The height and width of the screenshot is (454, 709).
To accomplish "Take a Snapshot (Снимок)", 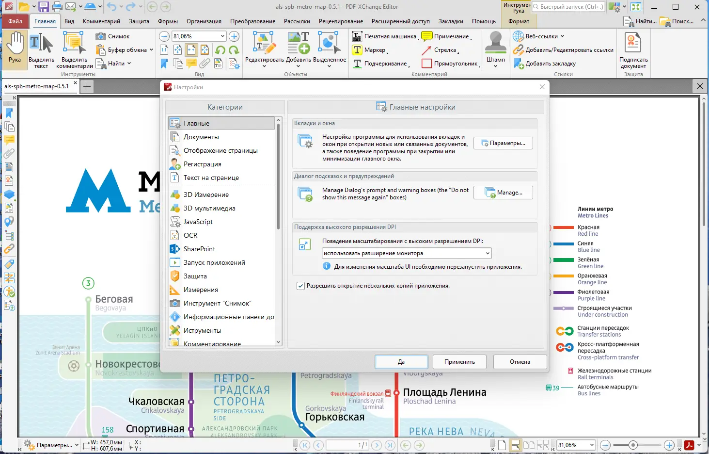I will pos(113,36).
